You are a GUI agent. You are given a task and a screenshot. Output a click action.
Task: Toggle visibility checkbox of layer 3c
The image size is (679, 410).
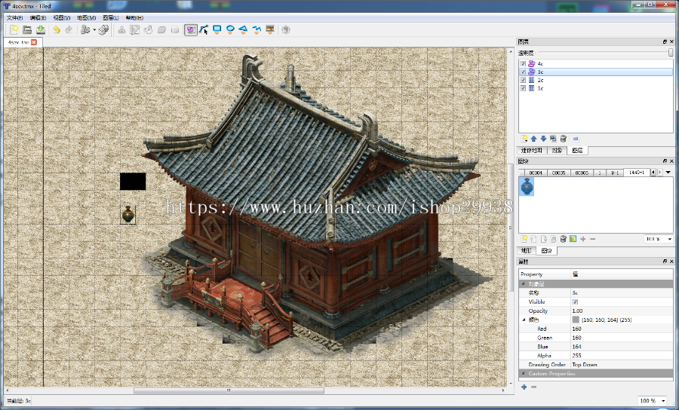[523, 72]
